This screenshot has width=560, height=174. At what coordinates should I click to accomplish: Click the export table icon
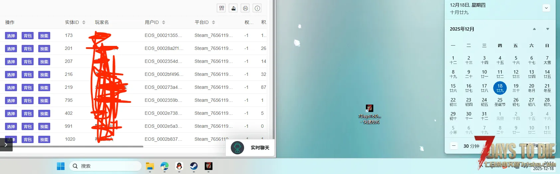[233, 8]
